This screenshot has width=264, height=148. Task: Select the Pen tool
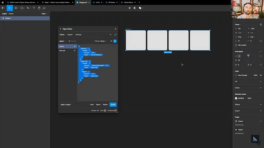29,8
